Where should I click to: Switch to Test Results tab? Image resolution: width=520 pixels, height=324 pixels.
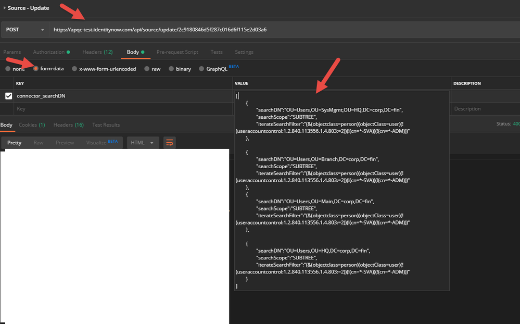point(106,125)
